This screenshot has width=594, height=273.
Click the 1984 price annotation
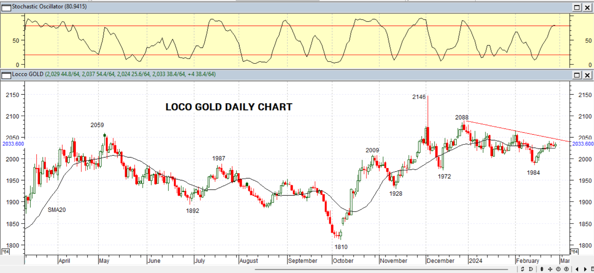pos(533,173)
